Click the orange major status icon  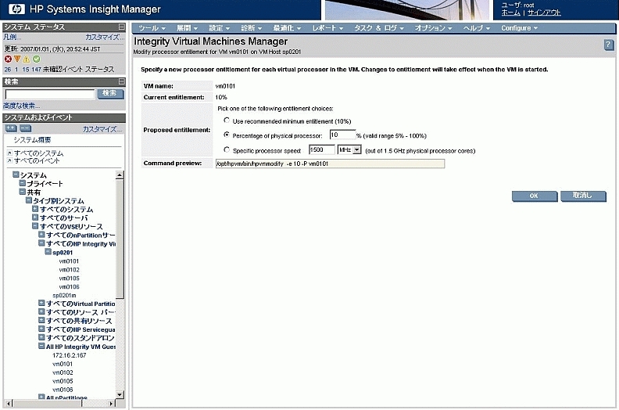click(17, 59)
